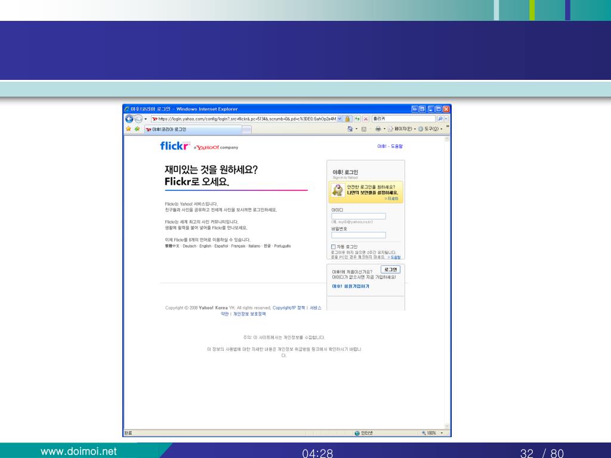Click the 완료 status bar text

[x=128, y=433]
